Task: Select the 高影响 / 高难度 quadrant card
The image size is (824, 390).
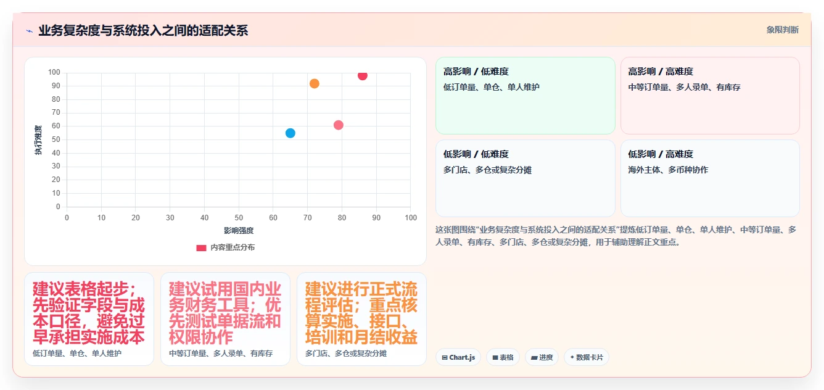Action: [710, 96]
